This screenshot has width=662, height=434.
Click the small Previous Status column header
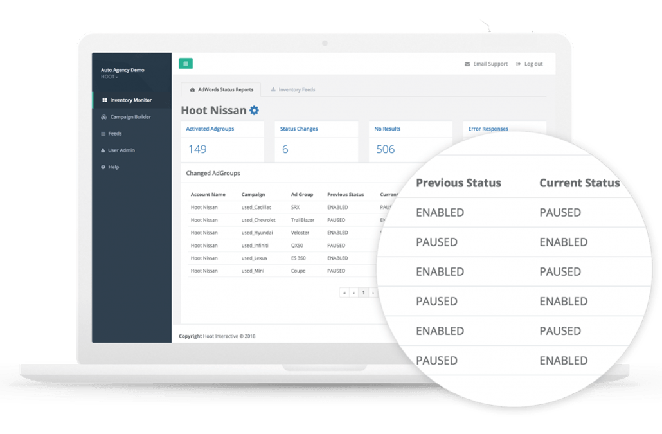pos(345,195)
